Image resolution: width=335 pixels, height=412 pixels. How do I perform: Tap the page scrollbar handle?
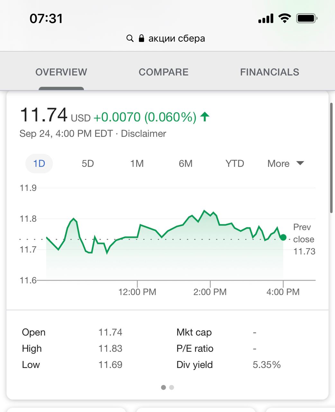(x=331, y=158)
